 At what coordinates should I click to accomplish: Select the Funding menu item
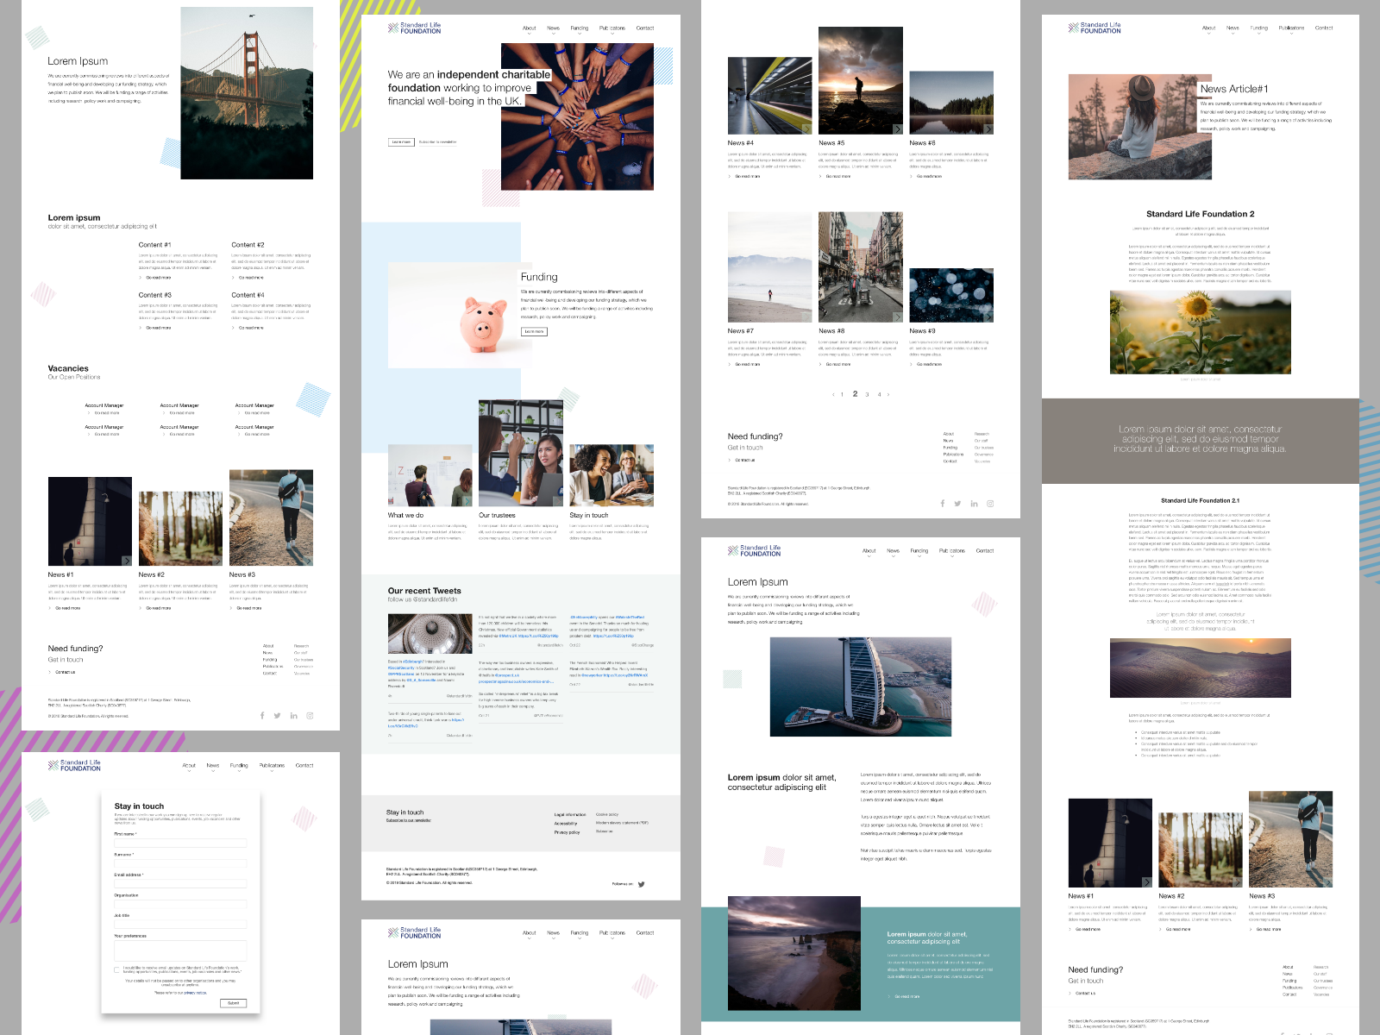pos(580,28)
